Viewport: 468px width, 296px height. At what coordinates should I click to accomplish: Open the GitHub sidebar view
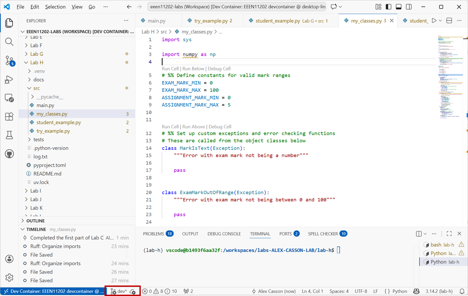(9, 154)
